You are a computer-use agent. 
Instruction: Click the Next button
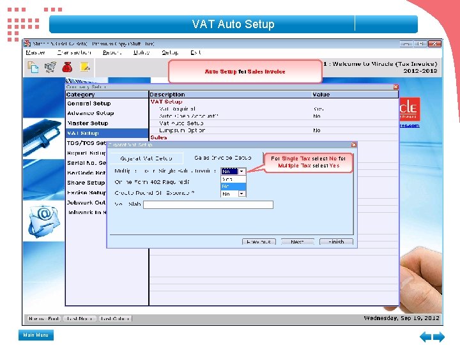[x=297, y=241]
